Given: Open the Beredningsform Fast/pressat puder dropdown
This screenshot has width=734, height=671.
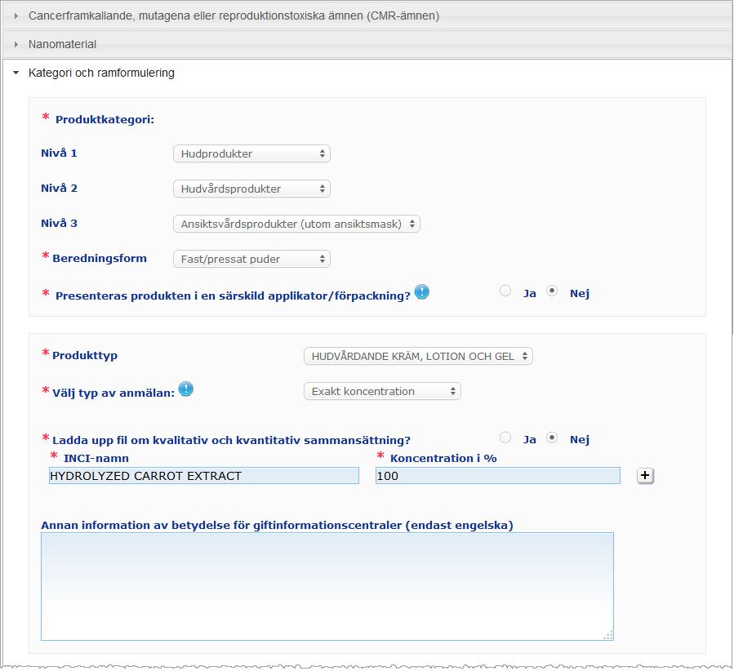Looking at the screenshot, I should [251, 259].
